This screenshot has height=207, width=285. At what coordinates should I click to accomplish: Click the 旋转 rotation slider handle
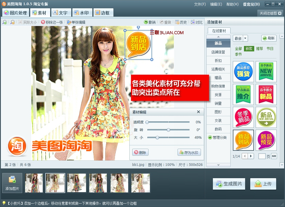[168, 130]
